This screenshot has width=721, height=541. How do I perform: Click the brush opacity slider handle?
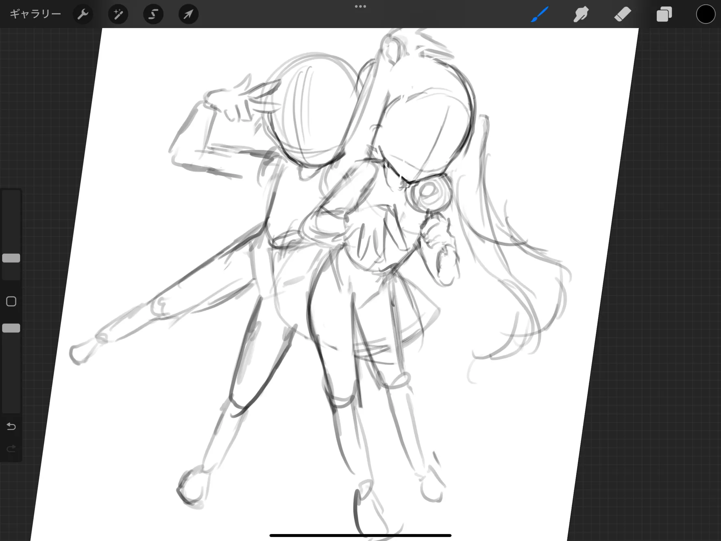11,328
